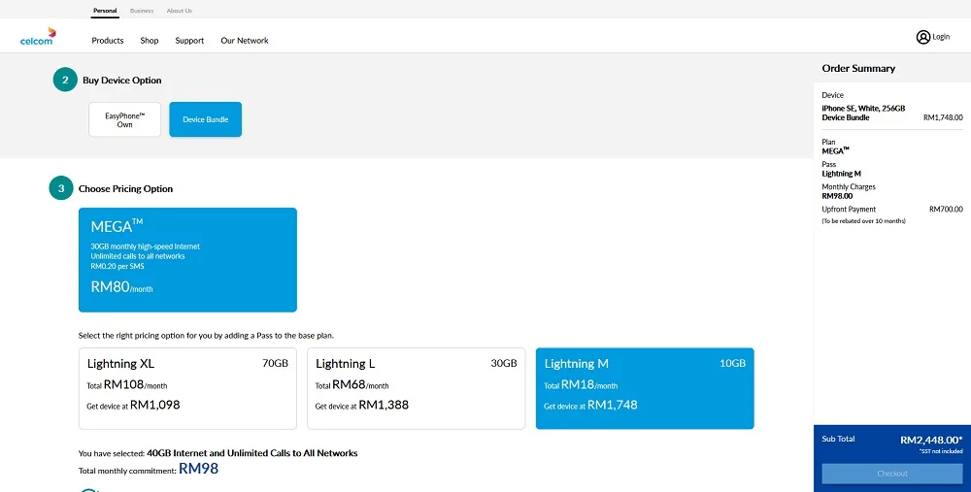Go to About Us tab

(x=179, y=11)
